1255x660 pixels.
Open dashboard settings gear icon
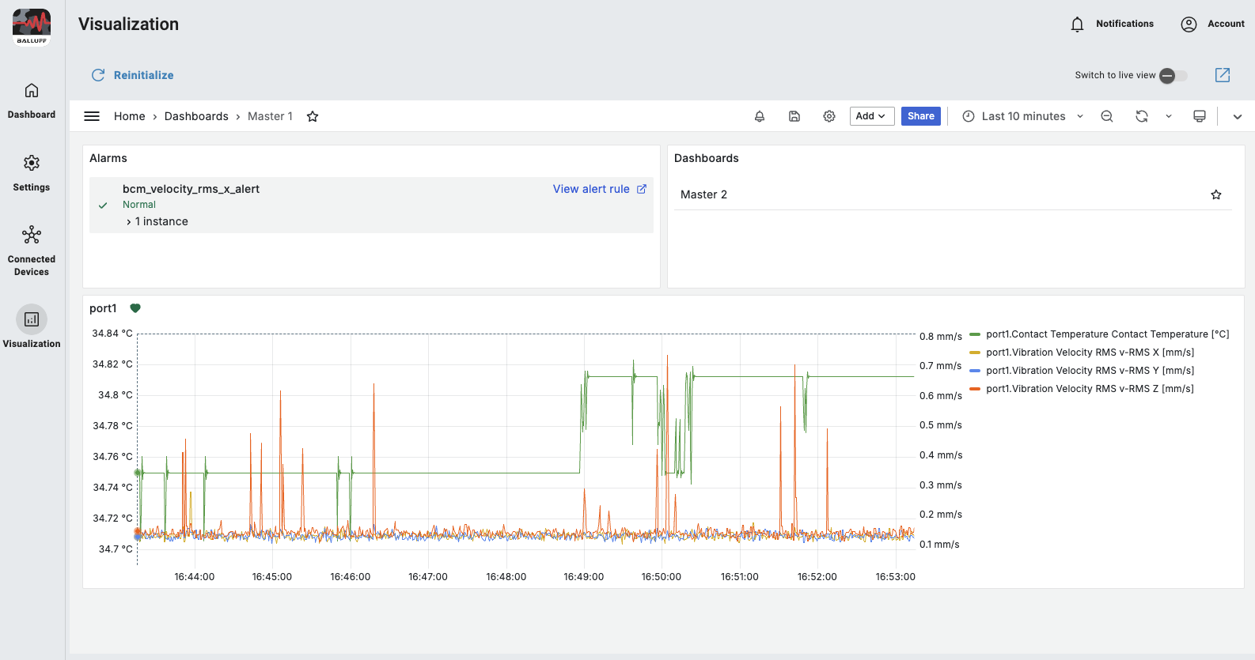(x=829, y=116)
